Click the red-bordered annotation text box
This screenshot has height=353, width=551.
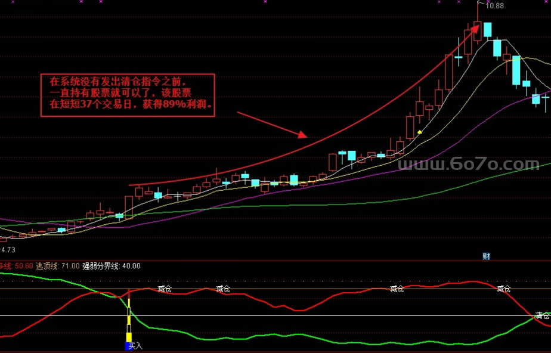[x=127, y=95]
